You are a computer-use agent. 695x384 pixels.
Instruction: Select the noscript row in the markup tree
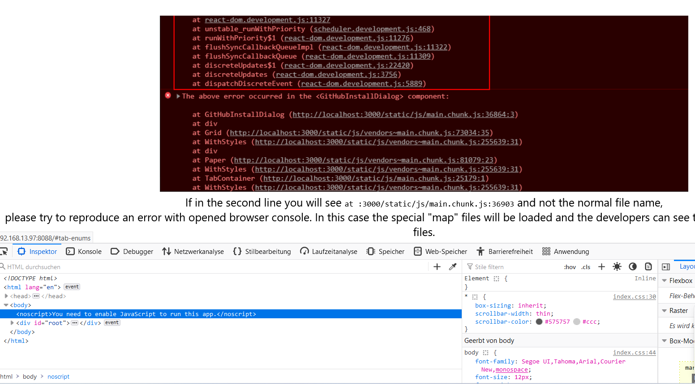click(x=231, y=314)
